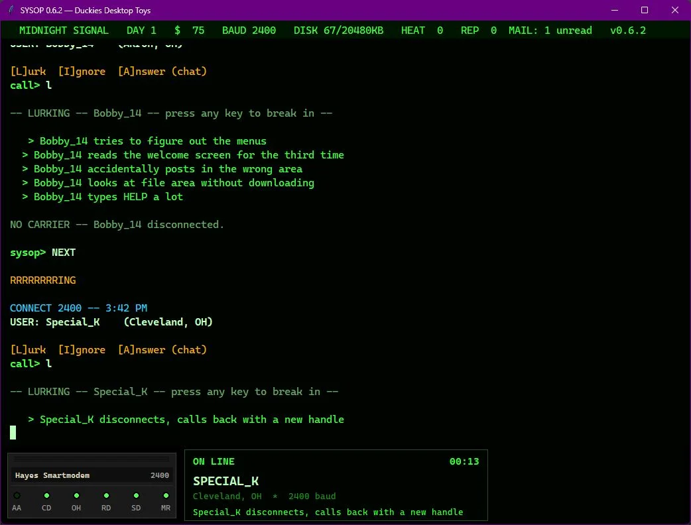Click the RD modem indicator light
This screenshot has height=525, width=691.
(x=106, y=495)
